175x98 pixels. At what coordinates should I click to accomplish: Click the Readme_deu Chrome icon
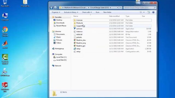click(x=75, y=40)
